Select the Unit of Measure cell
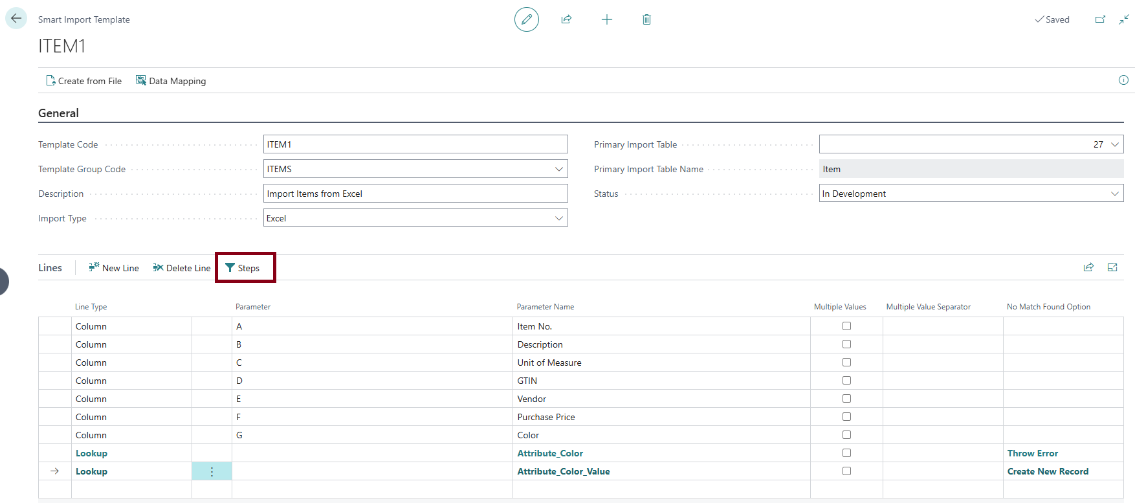Viewport: 1135px width, 503px height. pyautogui.click(x=661, y=363)
